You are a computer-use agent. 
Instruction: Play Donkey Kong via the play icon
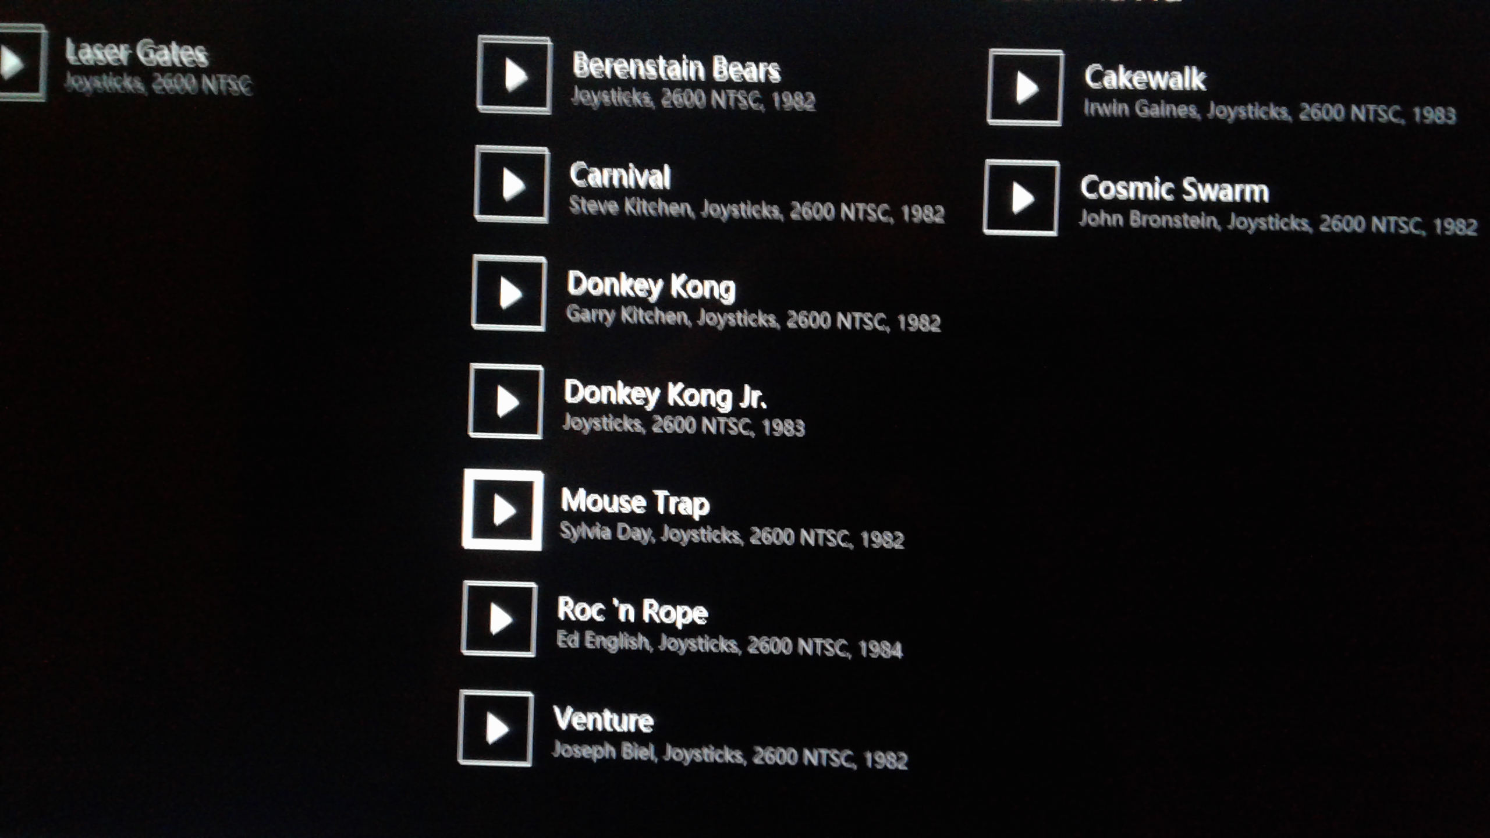[x=509, y=293]
